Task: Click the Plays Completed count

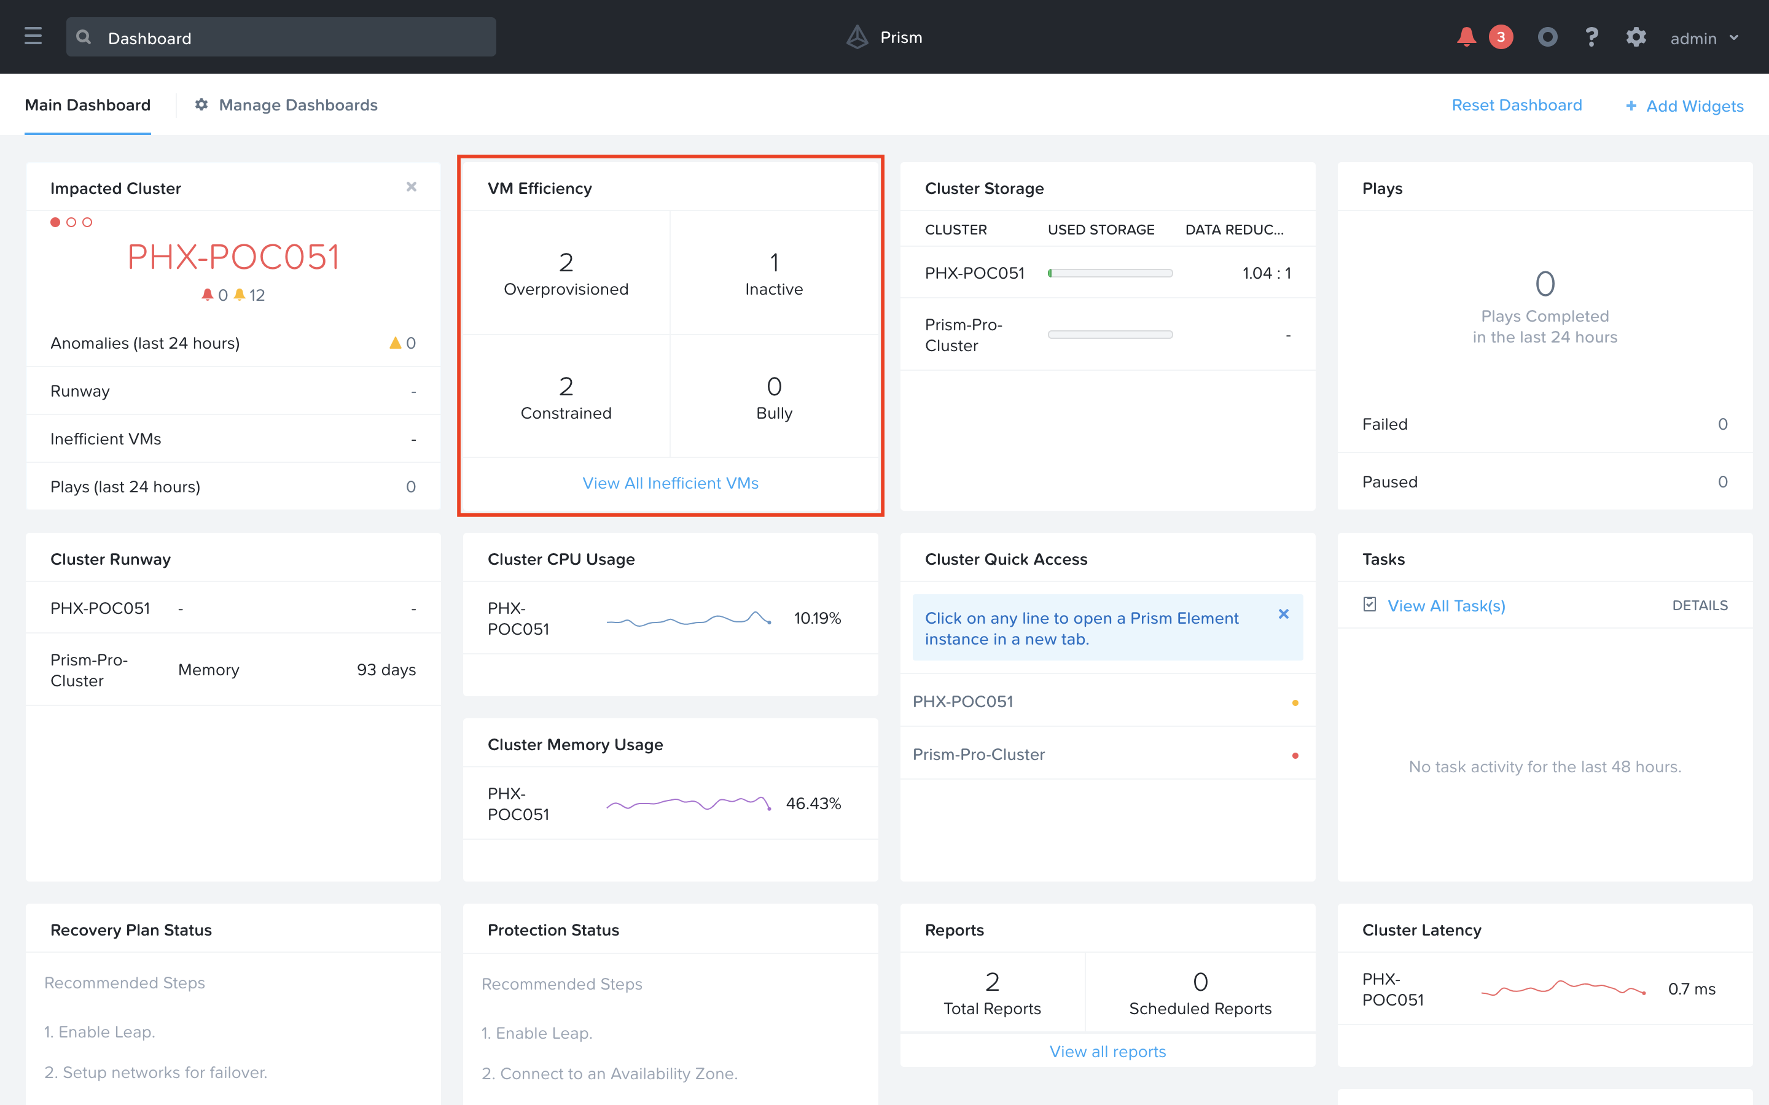Action: [1545, 284]
